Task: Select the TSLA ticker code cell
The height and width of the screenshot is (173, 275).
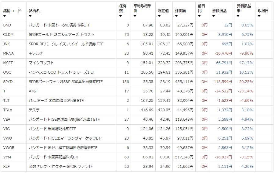Action: [x=14, y=110]
